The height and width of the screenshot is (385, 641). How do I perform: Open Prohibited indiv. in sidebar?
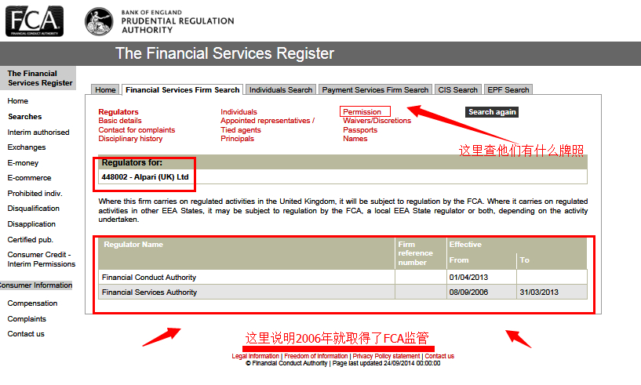click(35, 194)
